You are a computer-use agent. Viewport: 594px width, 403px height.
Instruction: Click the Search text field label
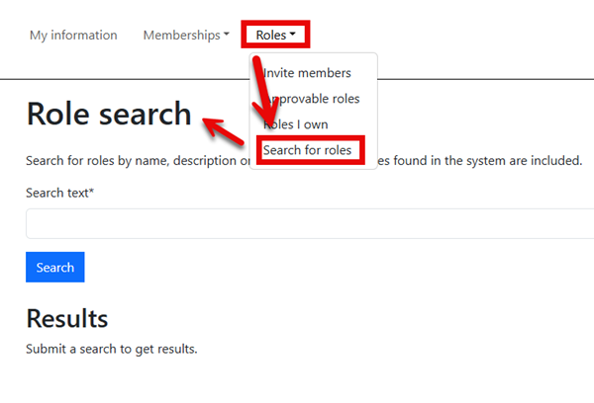pyautogui.click(x=59, y=193)
